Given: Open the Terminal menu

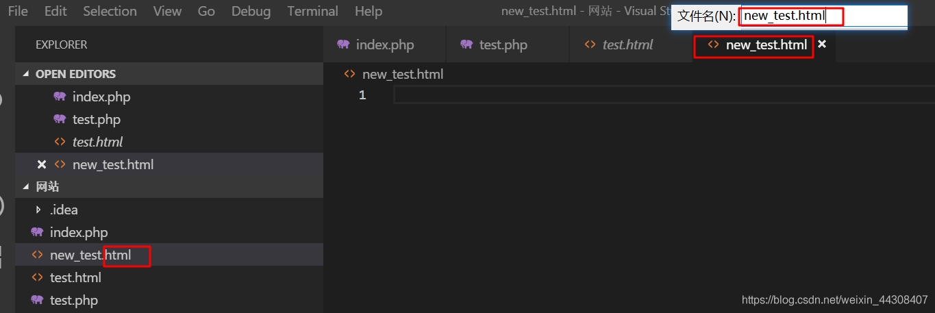Looking at the screenshot, I should pos(312,11).
